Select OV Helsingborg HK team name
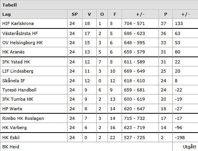Image resolution: width=198 pixels, height=151 pixels. (23, 43)
